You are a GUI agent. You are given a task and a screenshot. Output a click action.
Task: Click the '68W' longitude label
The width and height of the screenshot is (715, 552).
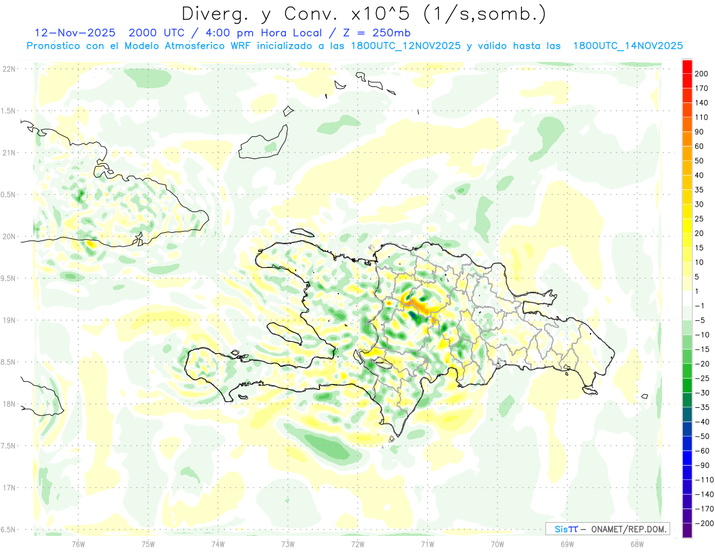coord(636,544)
